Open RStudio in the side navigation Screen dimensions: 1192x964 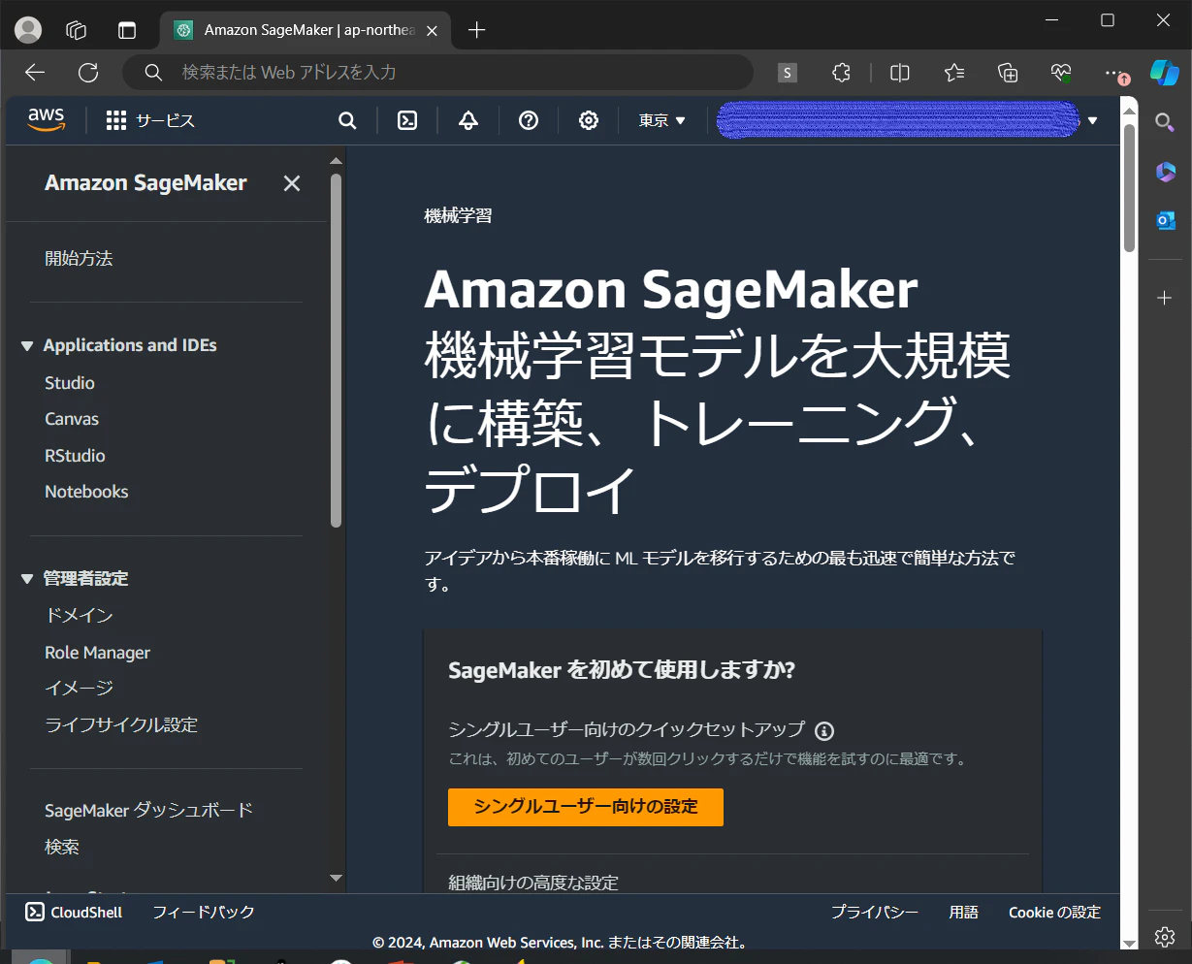(75, 456)
